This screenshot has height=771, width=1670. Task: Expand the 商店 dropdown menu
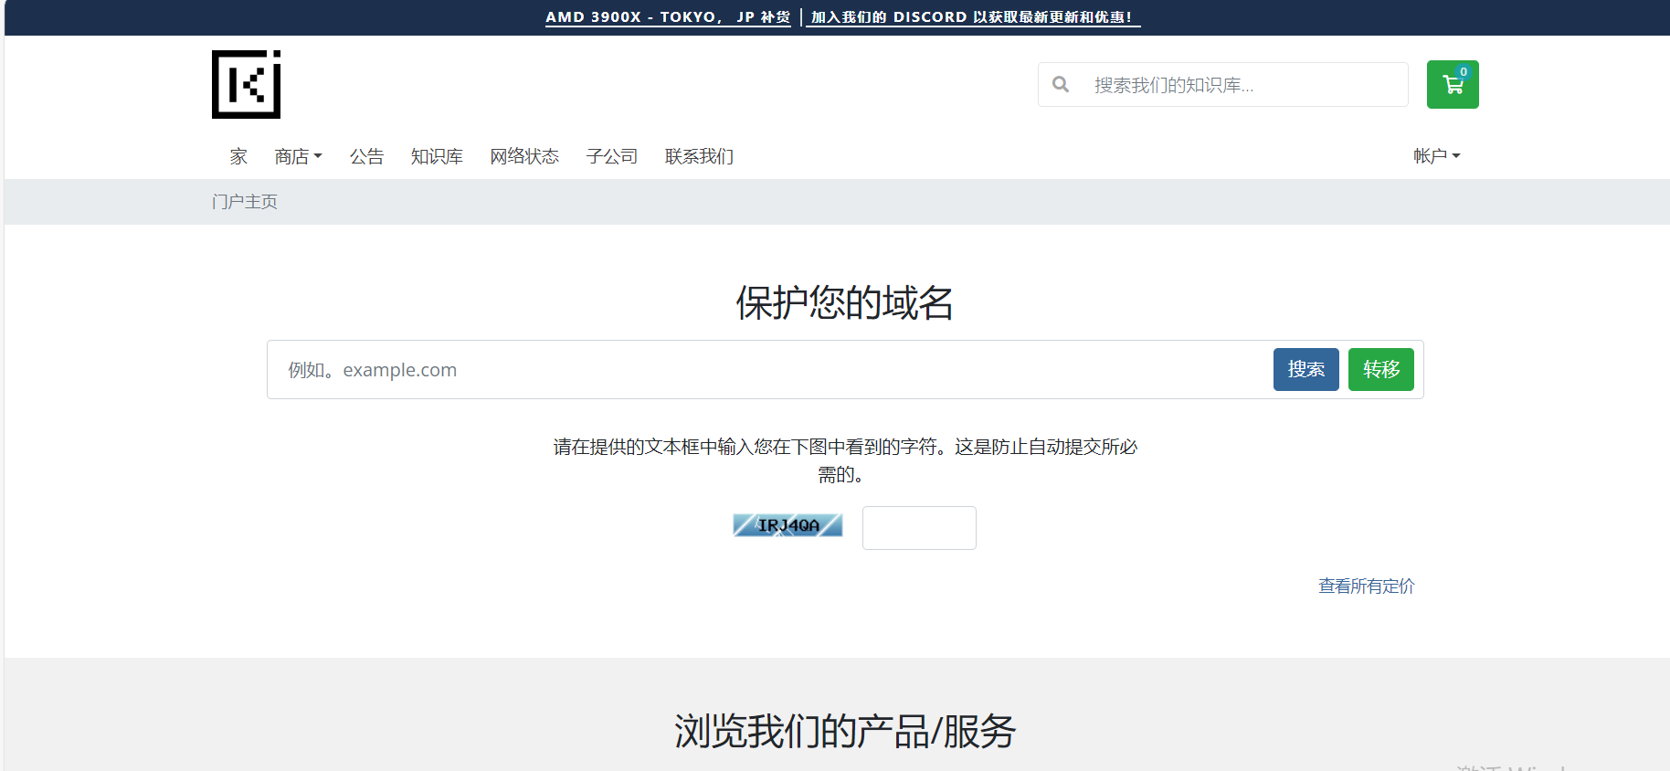coord(298,156)
